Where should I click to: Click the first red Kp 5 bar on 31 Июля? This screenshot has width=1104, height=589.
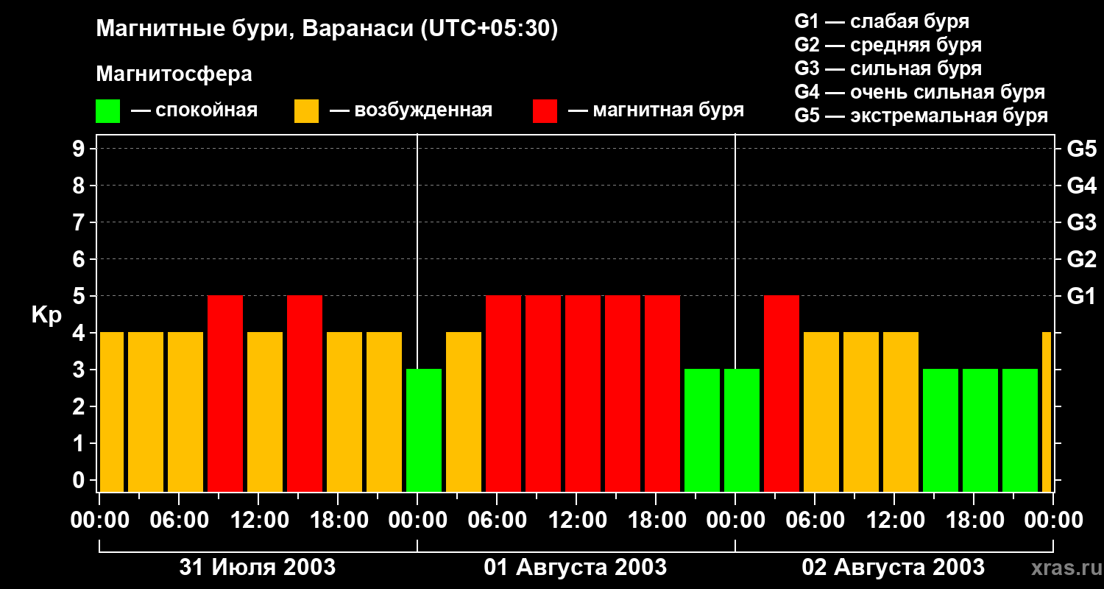(225, 394)
